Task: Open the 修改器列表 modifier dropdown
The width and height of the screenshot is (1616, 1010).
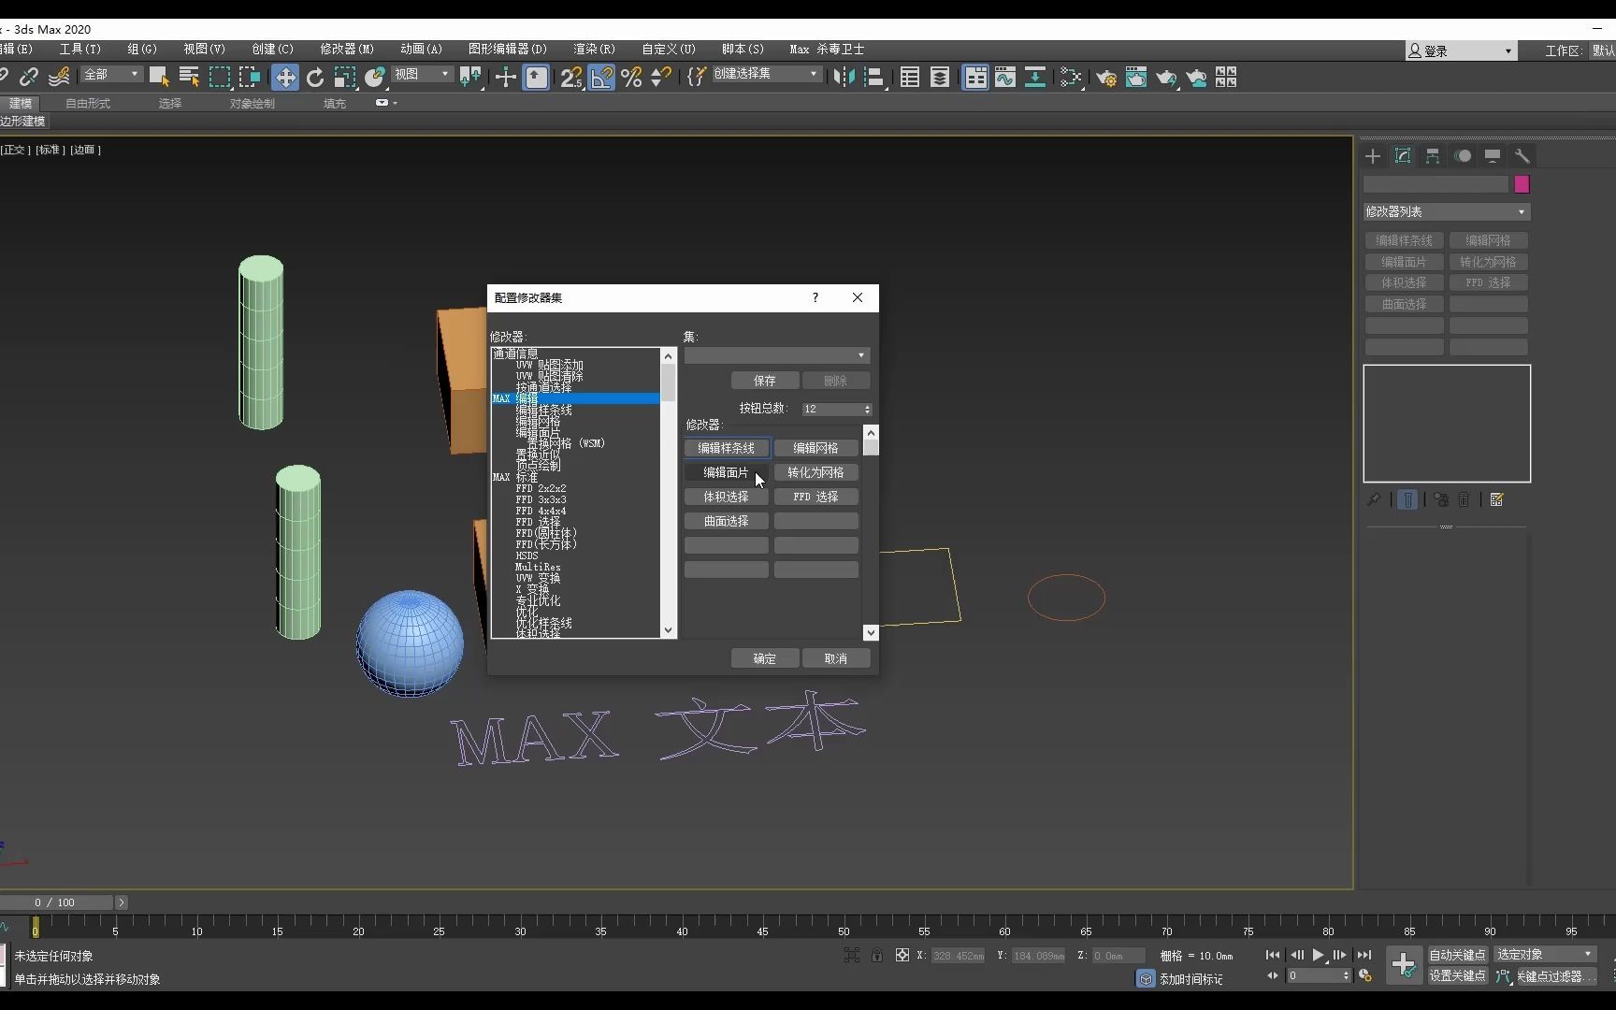Action: 1445,211
